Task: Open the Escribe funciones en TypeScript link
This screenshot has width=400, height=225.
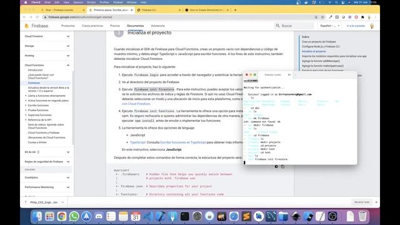Action: (x=183, y=142)
